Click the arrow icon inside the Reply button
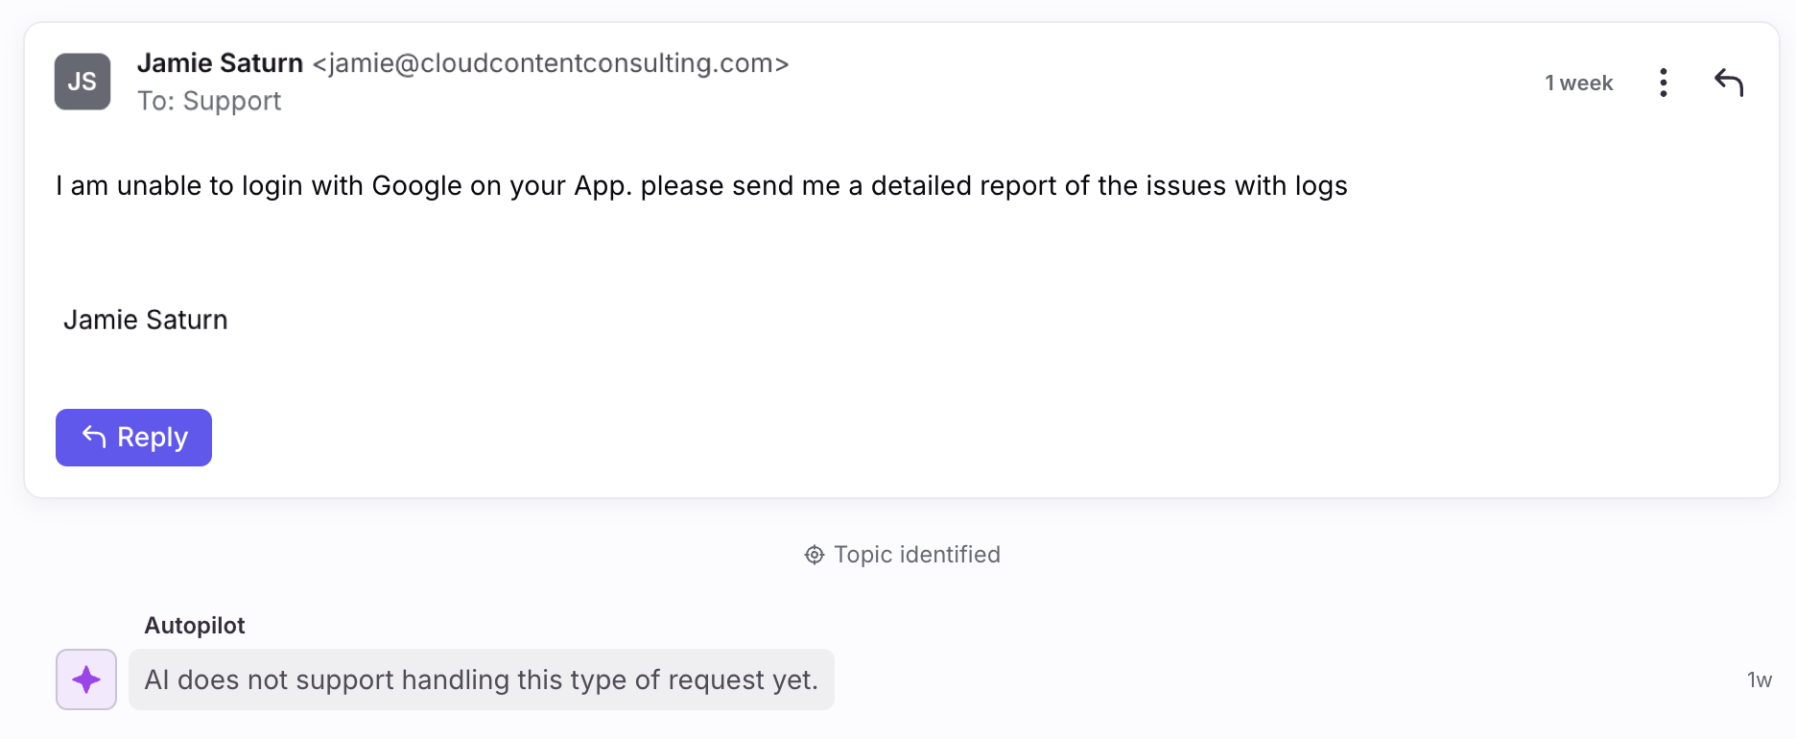The width and height of the screenshot is (1796, 739). 94,437
